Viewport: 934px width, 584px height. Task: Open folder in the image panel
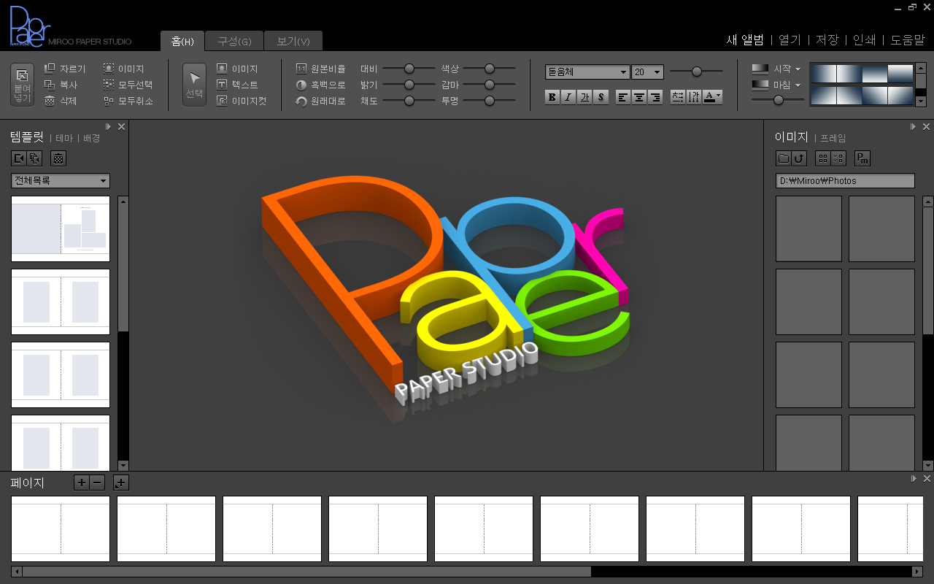click(784, 158)
